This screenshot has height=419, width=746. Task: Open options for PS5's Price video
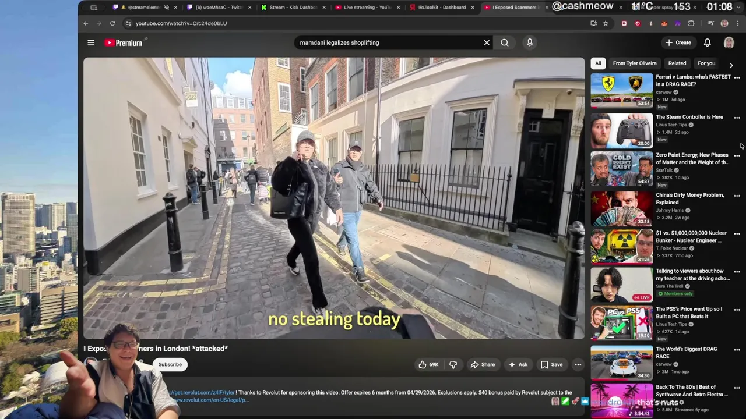(x=737, y=310)
